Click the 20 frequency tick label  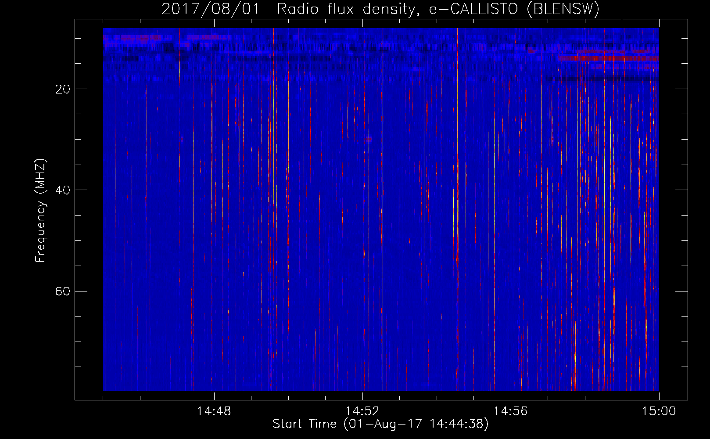(63, 89)
